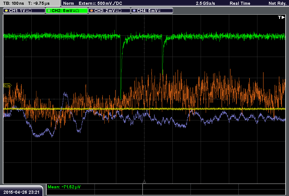Select the CH4: 5mV channel tab

pos(152,11)
